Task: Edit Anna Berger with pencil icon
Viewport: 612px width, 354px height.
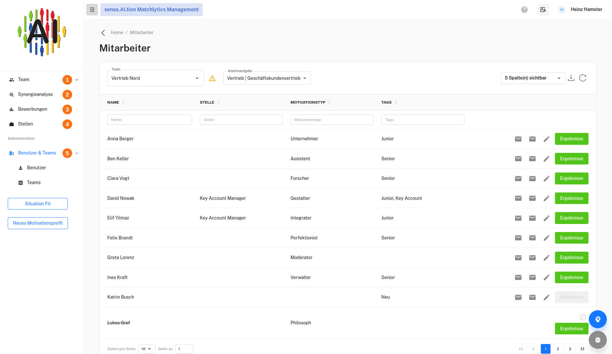Action: click(x=547, y=139)
